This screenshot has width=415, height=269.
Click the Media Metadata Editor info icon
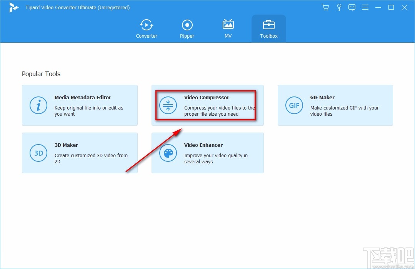tap(38, 105)
